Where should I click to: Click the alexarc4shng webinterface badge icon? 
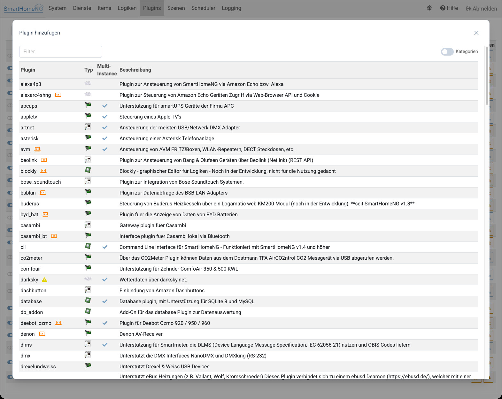point(58,95)
